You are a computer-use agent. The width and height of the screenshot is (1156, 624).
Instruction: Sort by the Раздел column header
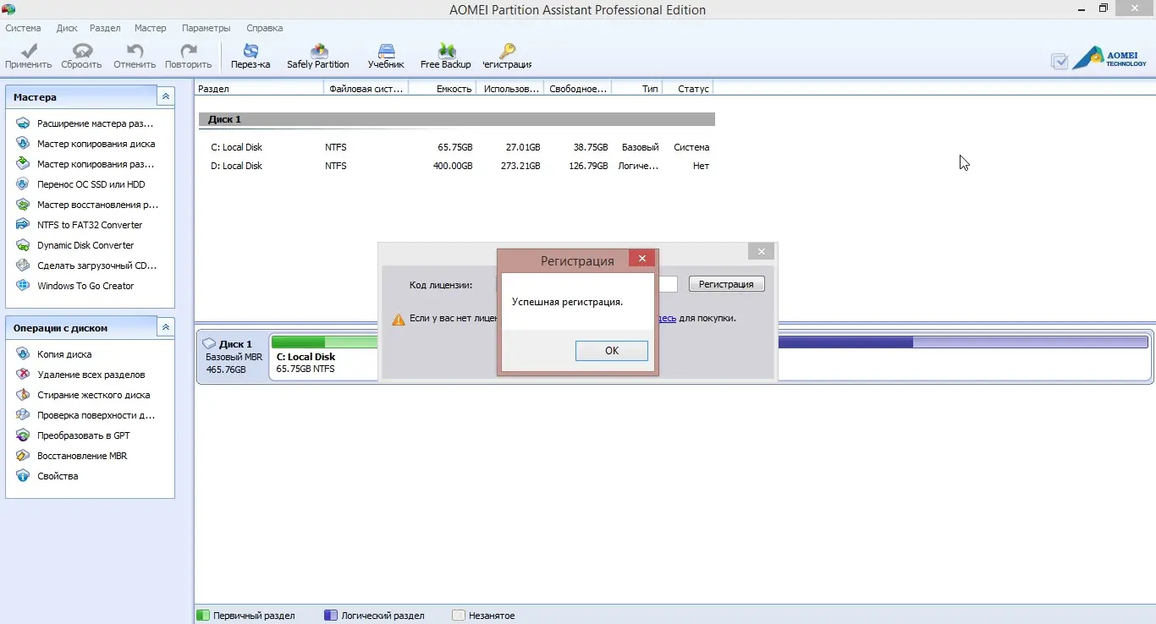[259, 89]
